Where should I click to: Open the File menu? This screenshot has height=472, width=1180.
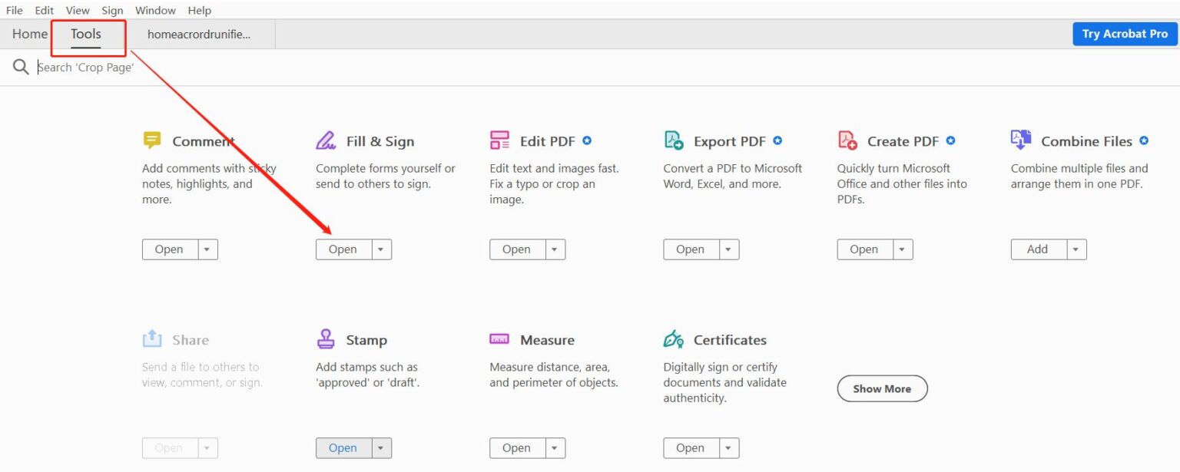[x=15, y=10]
